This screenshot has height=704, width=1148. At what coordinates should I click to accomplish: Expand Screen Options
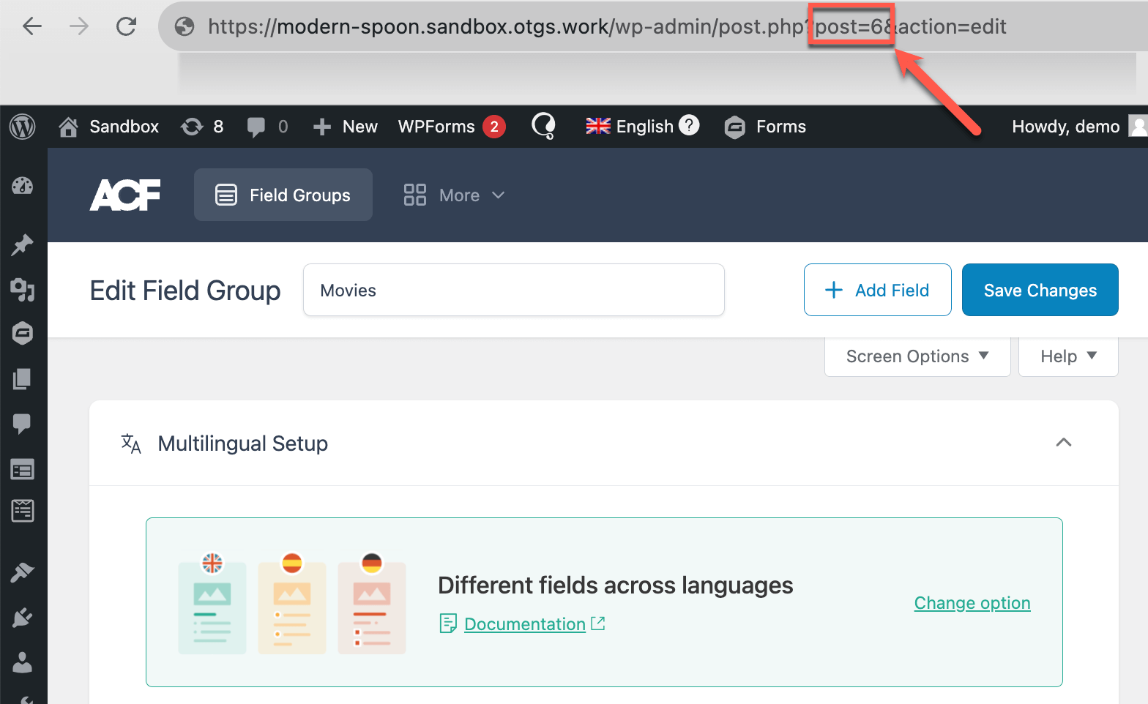[917, 356]
